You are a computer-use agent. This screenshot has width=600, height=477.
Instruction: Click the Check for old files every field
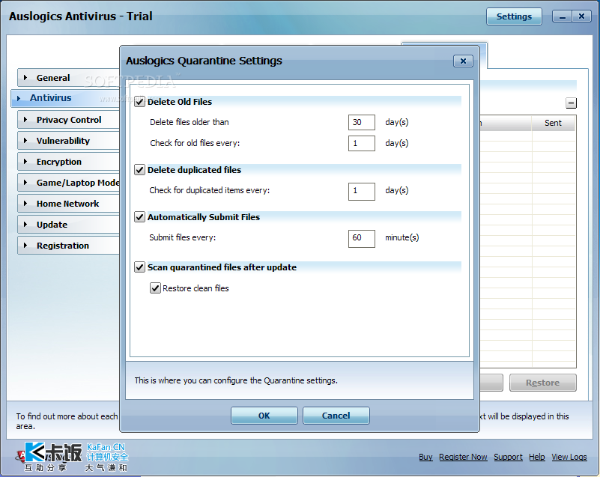tap(362, 144)
